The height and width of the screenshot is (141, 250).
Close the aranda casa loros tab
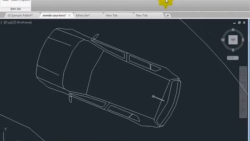point(70,15)
